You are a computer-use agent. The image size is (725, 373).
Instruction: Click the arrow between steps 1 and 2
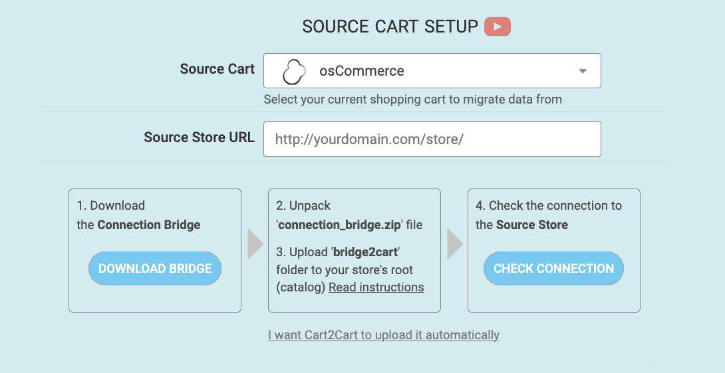(255, 244)
